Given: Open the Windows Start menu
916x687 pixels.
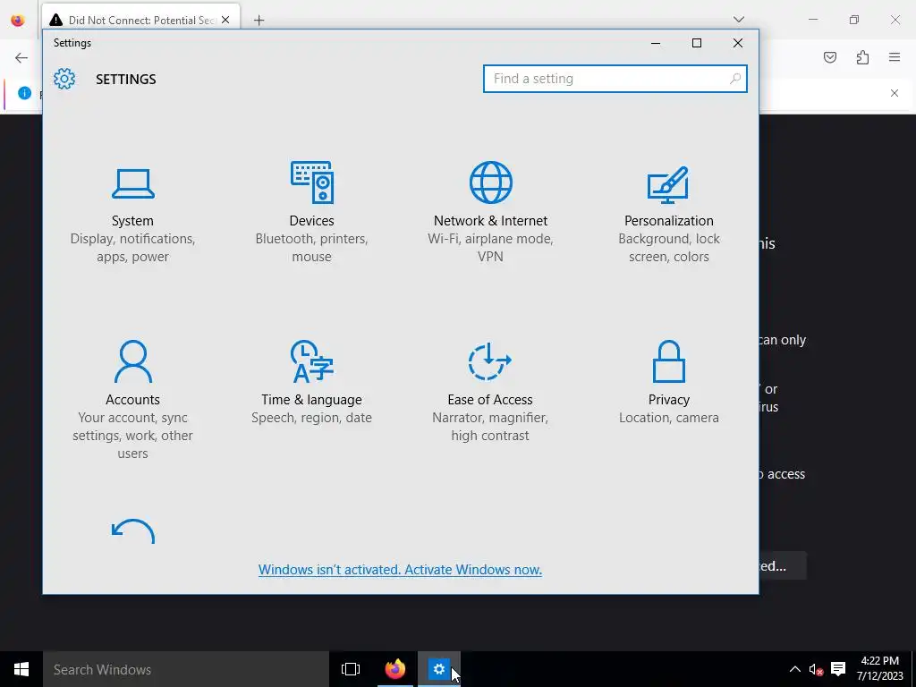Looking at the screenshot, I should click(x=21, y=669).
